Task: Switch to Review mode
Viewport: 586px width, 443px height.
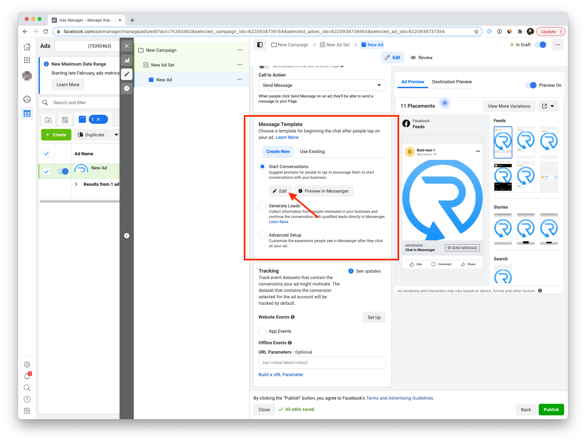Action: pyautogui.click(x=422, y=58)
